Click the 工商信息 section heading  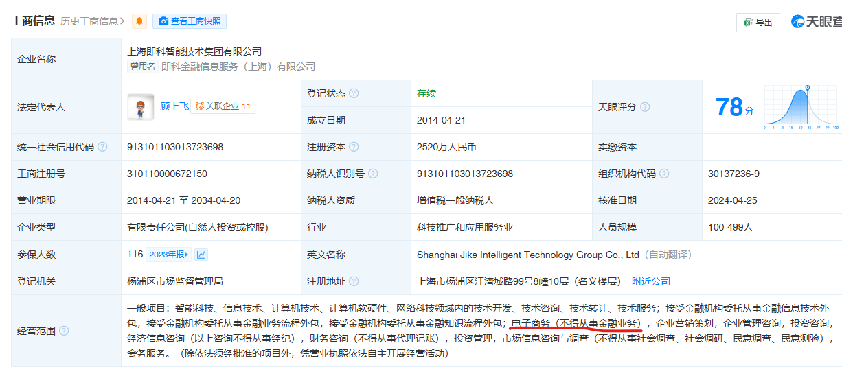tap(33, 21)
